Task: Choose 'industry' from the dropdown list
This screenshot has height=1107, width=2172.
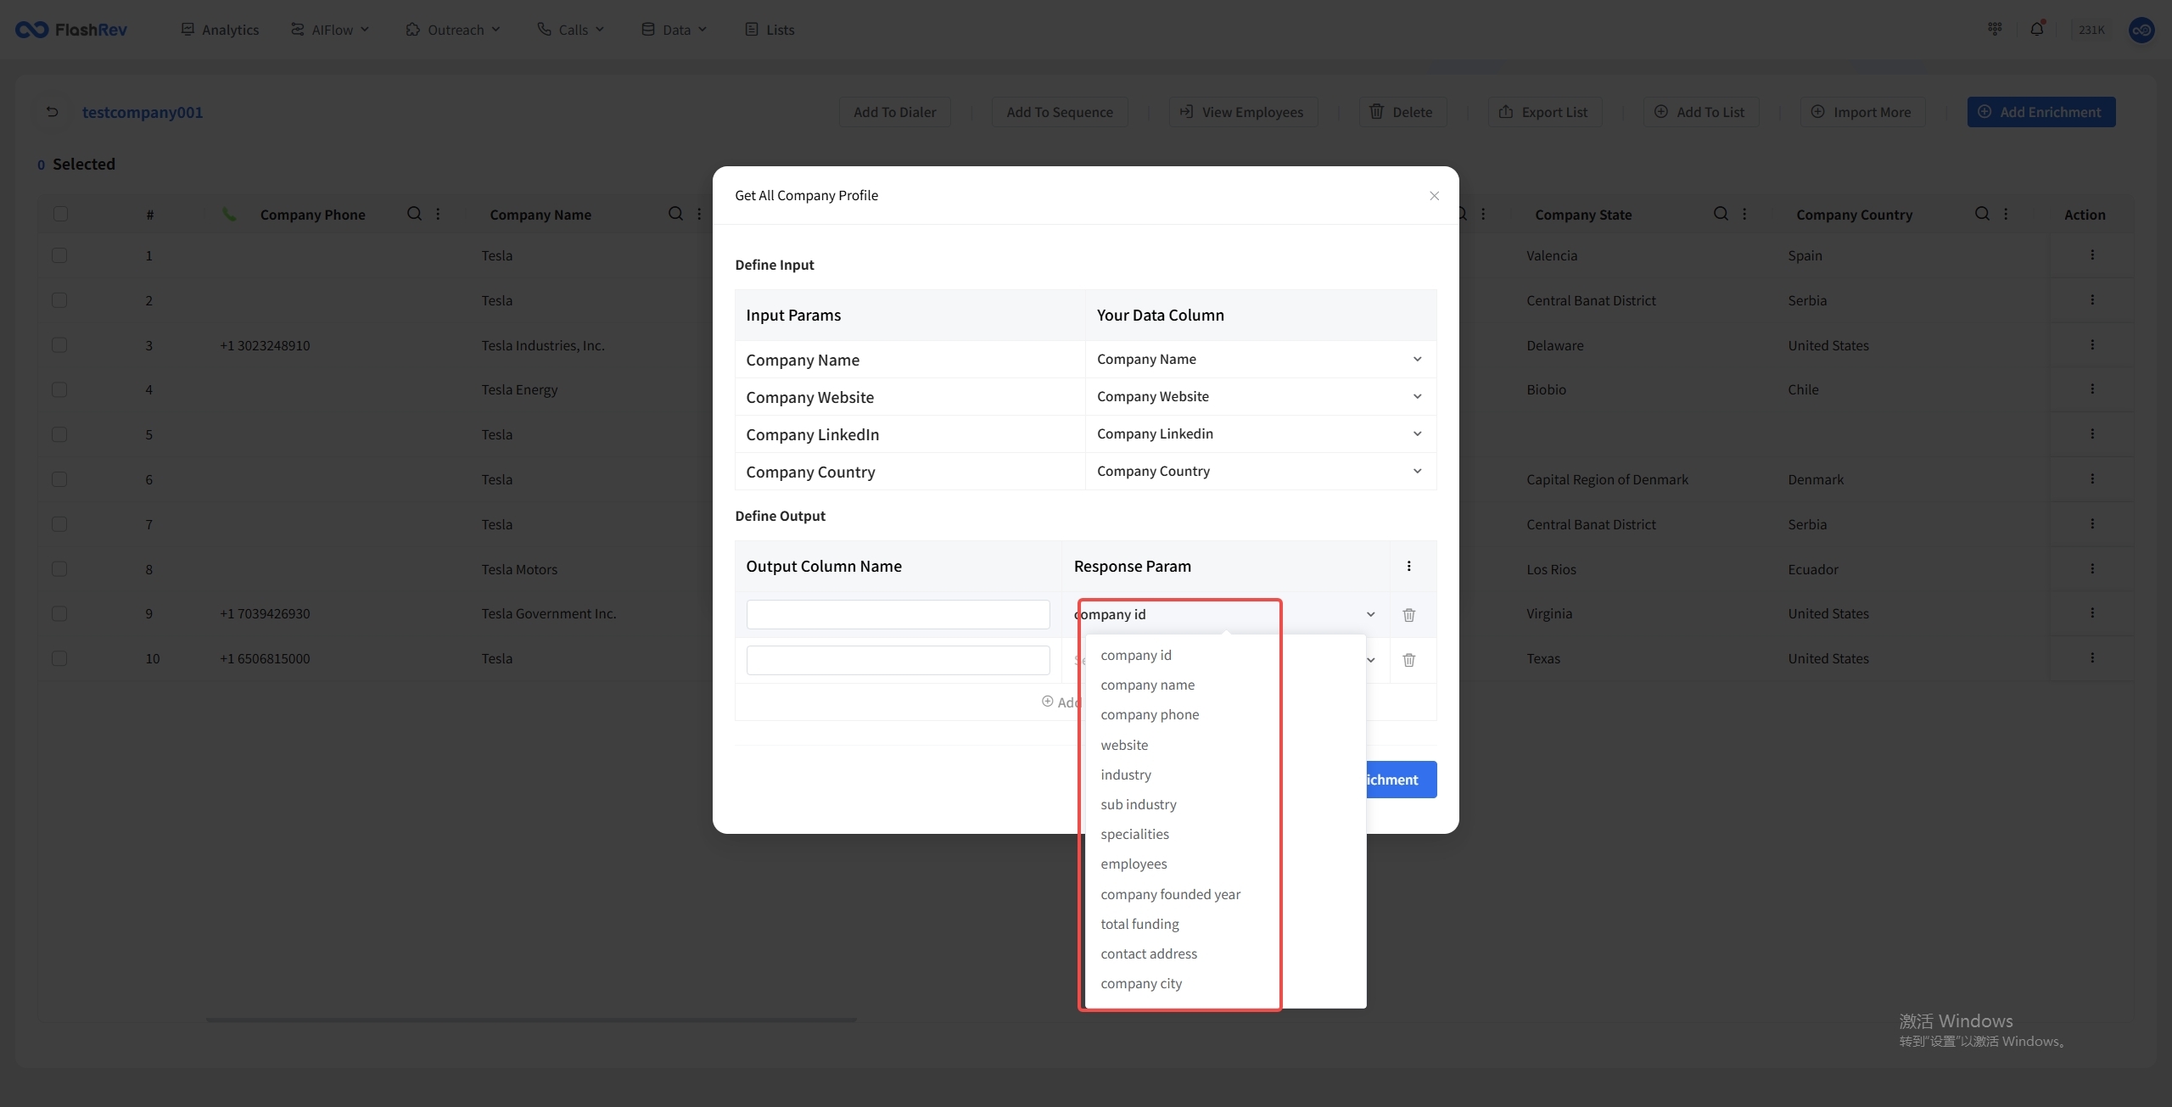Action: (x=1126, y=775)
